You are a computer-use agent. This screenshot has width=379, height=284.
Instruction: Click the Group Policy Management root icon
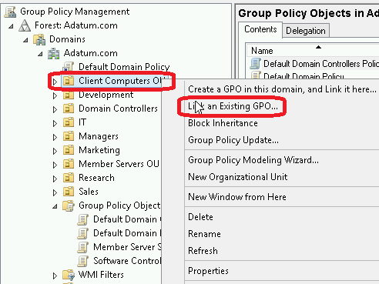(x=11, y=12)
